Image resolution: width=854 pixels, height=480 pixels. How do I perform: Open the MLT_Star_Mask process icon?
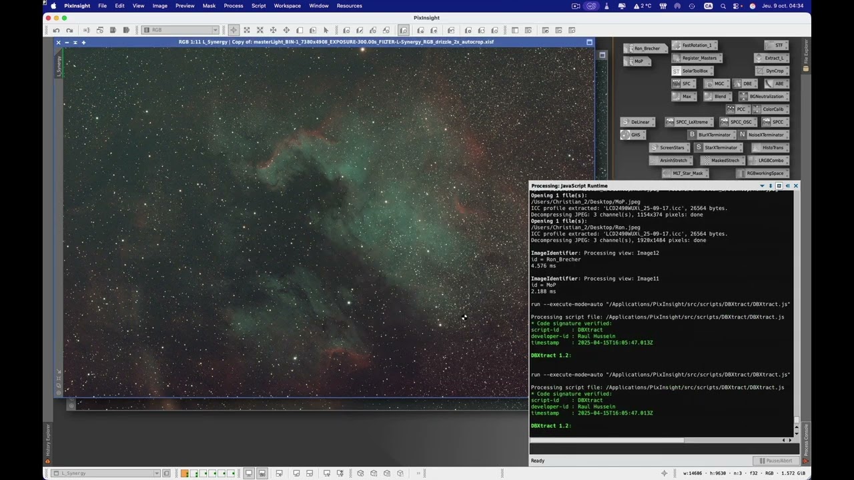pos(685,173)
